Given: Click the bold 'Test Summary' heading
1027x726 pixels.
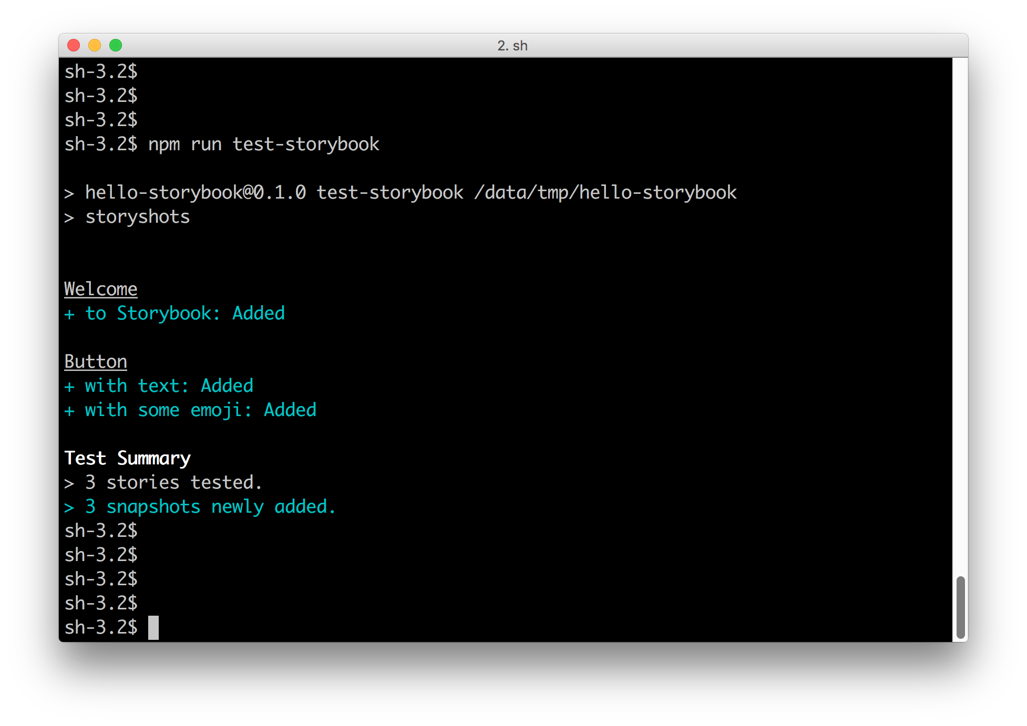Looking at the screenshot, I should click(x=127, y=458).
